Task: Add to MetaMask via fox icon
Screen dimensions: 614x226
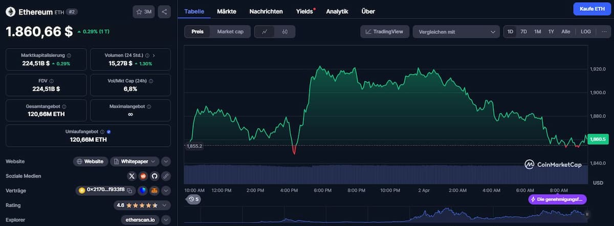Action: (x=154, y=190)
